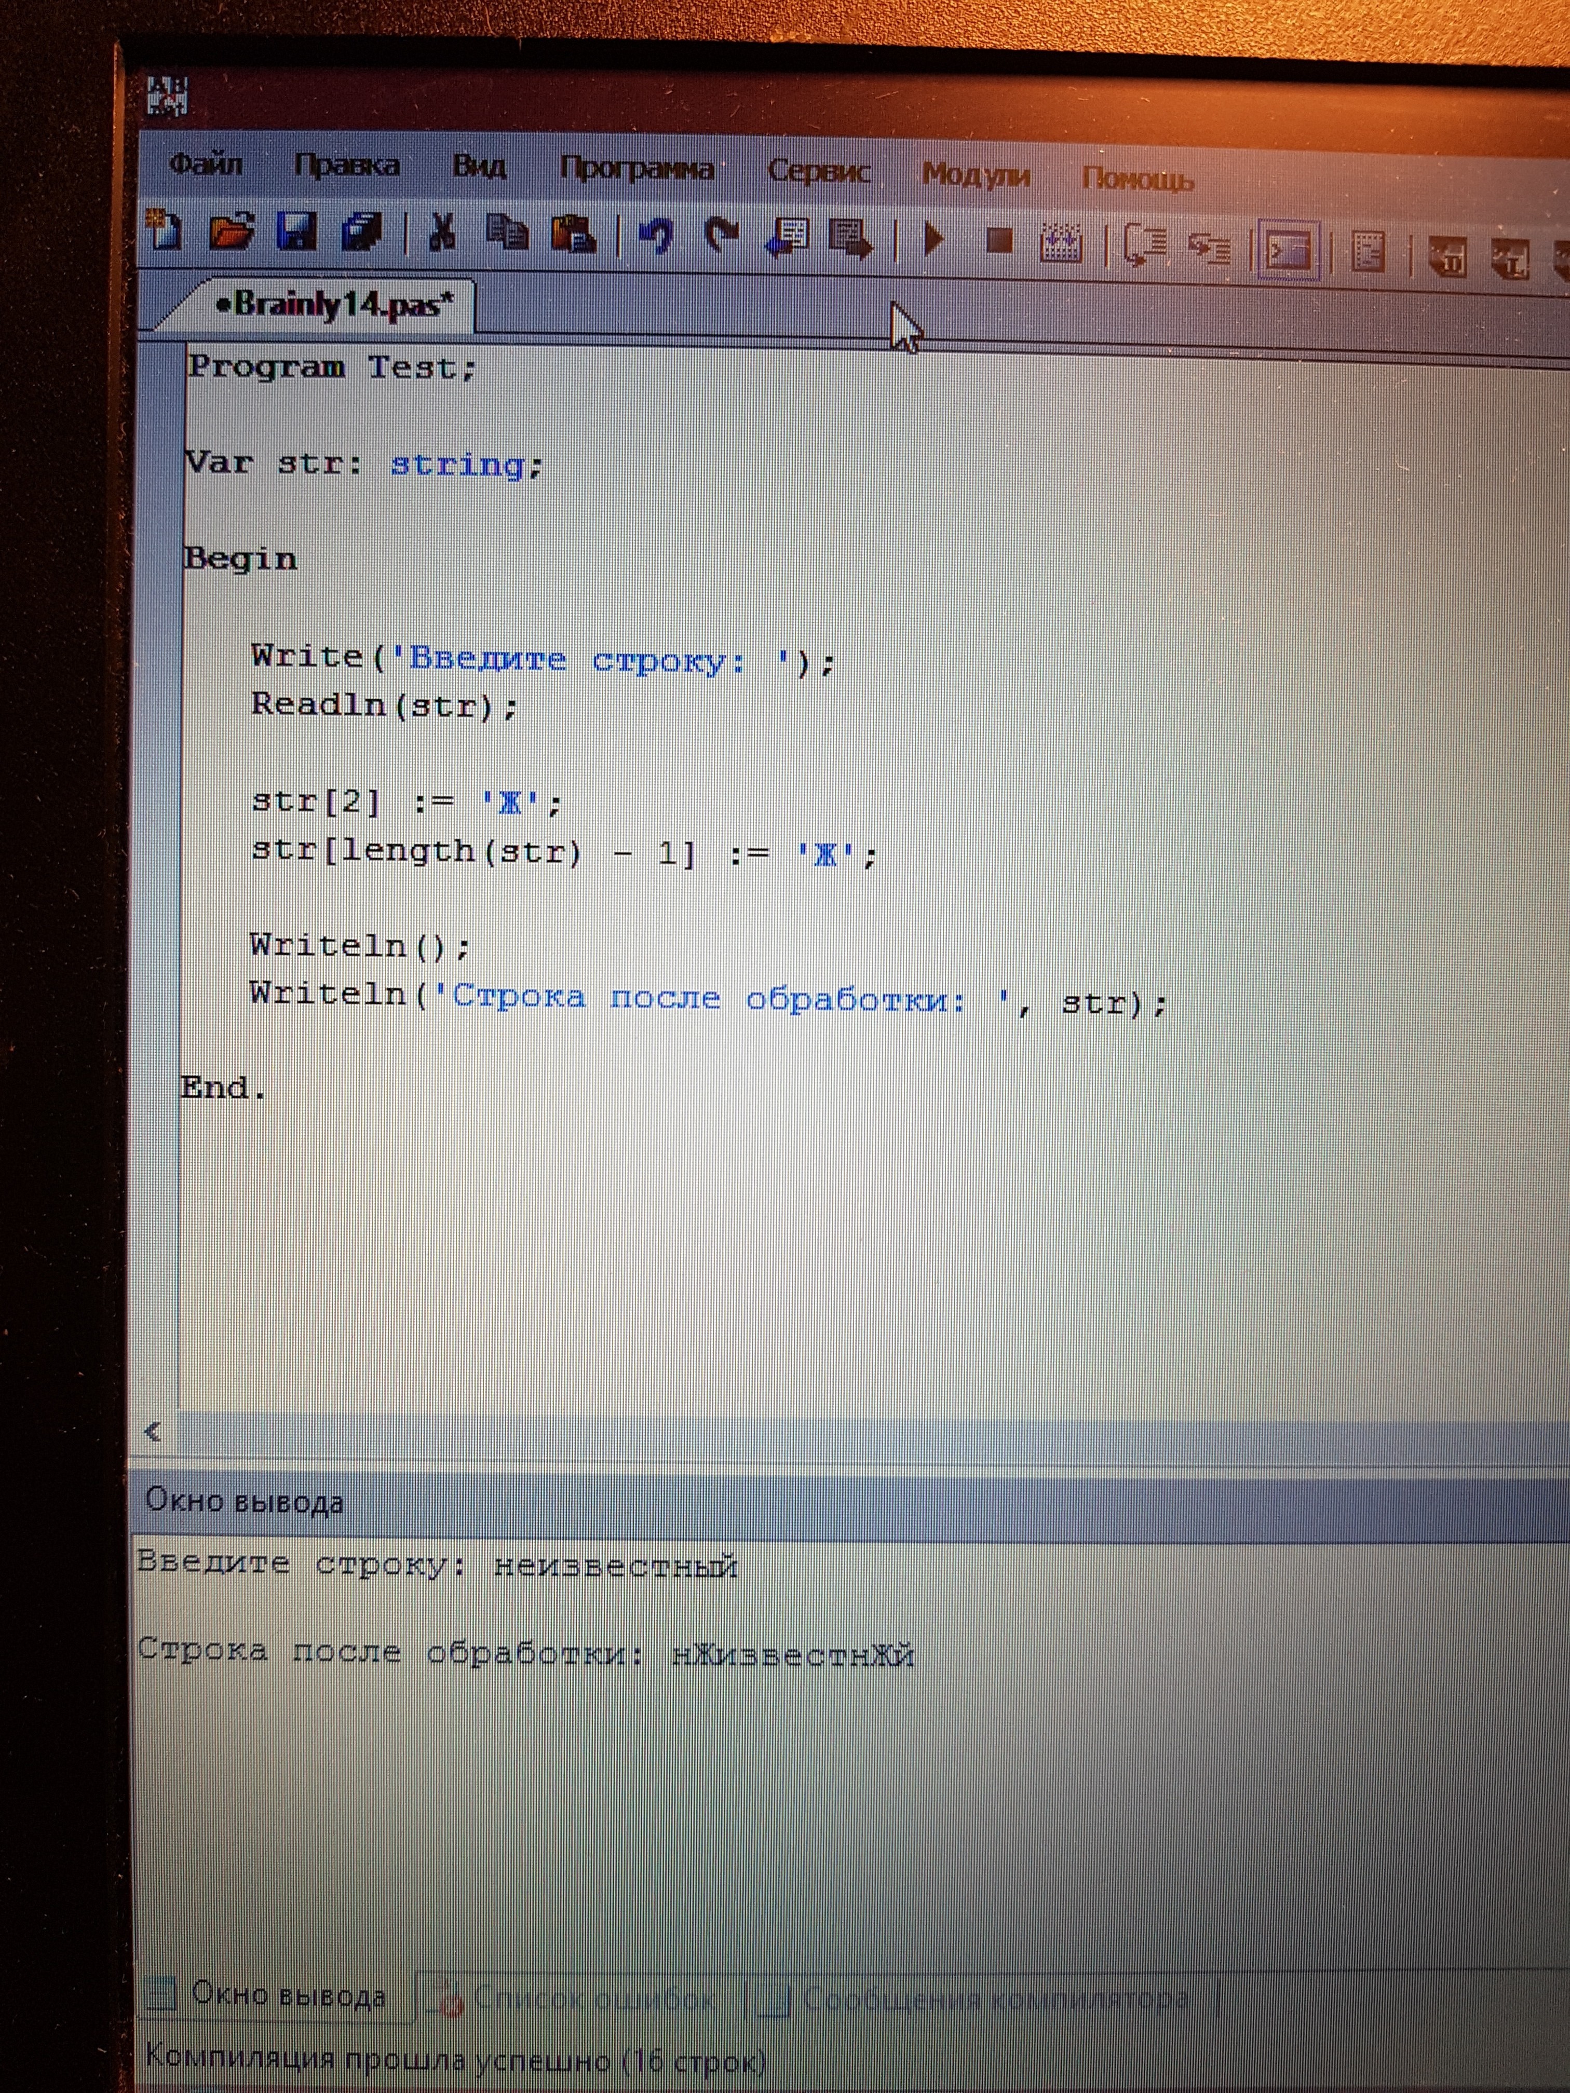1570x2093 pixels.
Task: Save the file with floppy disk icon
Action: point(296,232)
